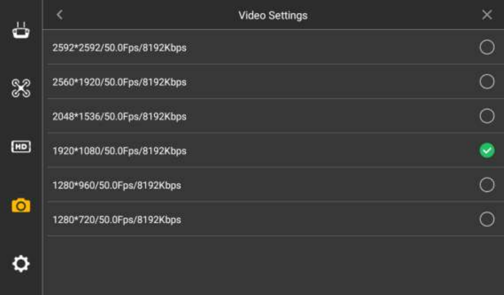The image size is (504, 295).
Task: Select the yellow camera settings icon
Action: [21, 205]
